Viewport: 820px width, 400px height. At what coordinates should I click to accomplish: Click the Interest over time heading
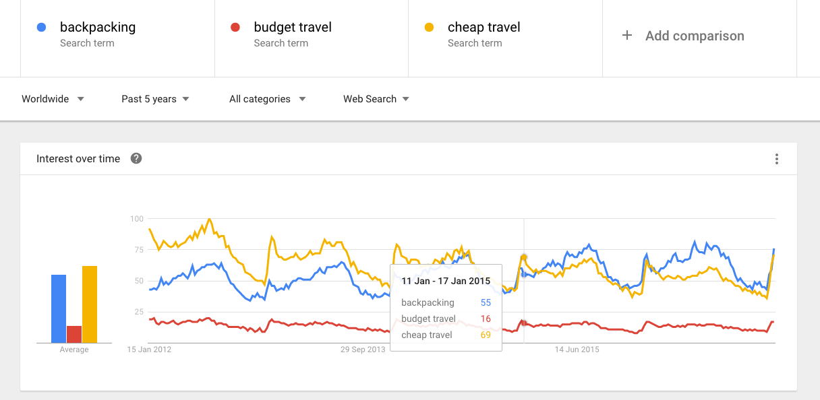tap(78, 159)
